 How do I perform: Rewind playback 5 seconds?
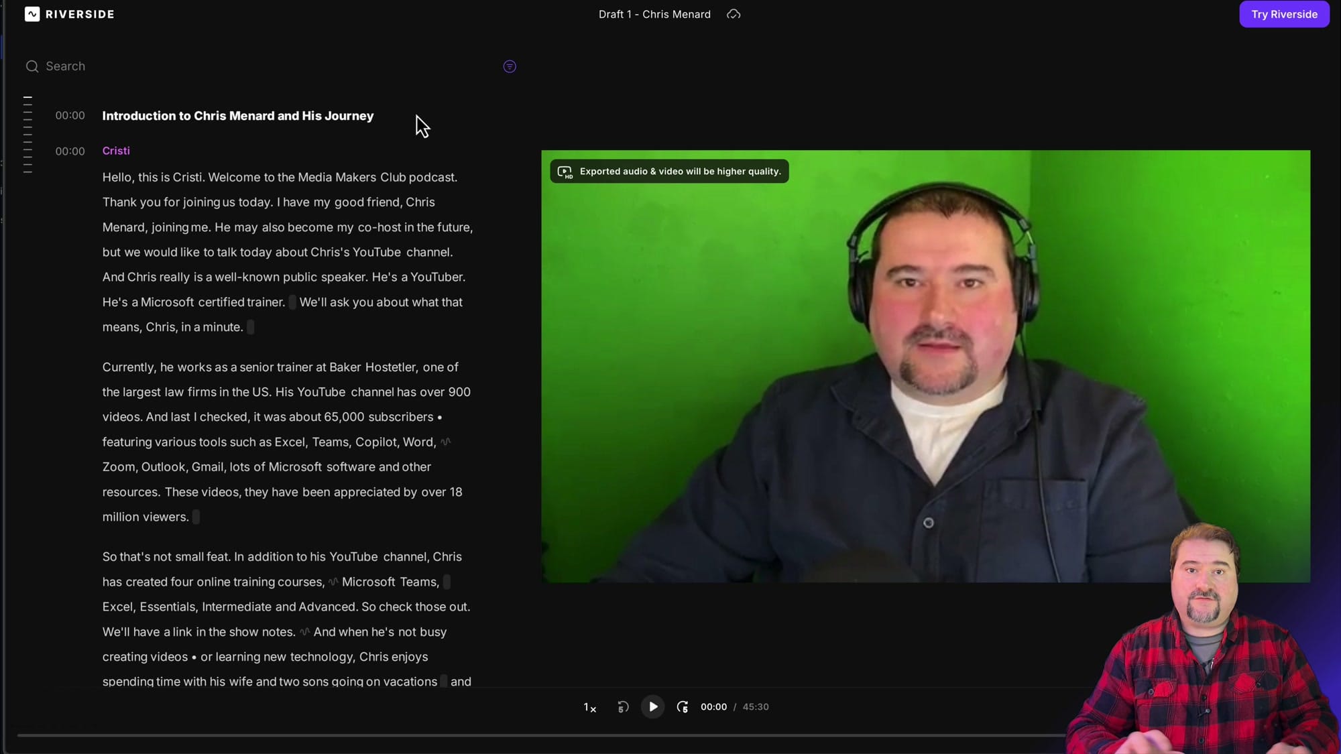point(622,706)
